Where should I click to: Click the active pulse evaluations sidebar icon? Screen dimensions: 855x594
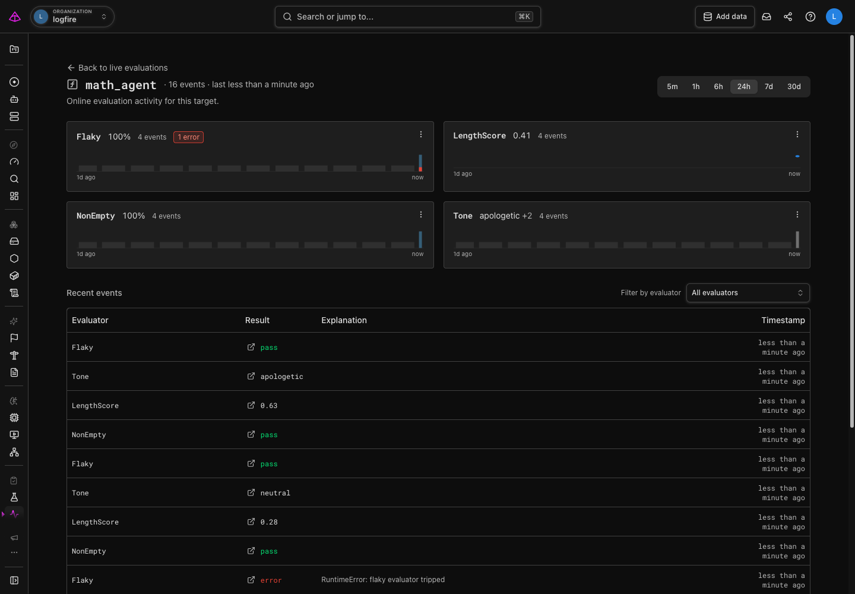tap(14, 514)
